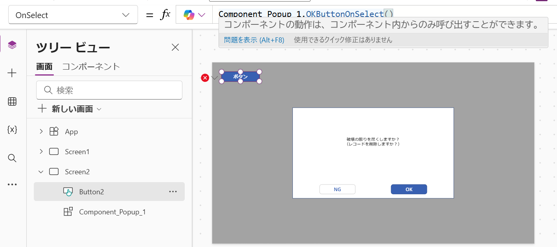Click the Screen2 screen icon
This screenshot has width=557, height=247.
[54, 171]
